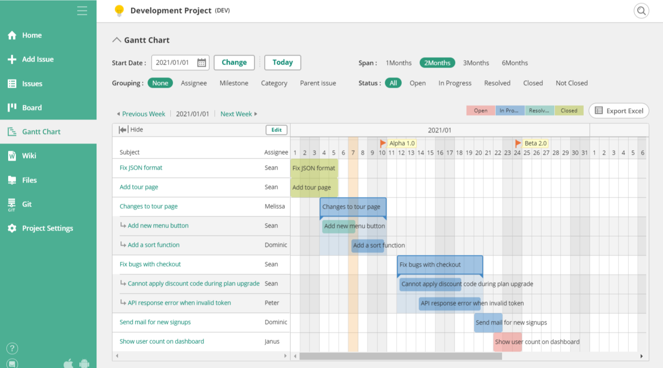Group the chart by Assignee
The width and height of the screenshot is (663, 368).
click(194, 83)
